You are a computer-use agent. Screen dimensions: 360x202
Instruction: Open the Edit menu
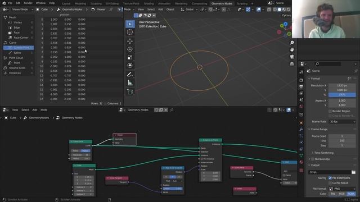18,3
